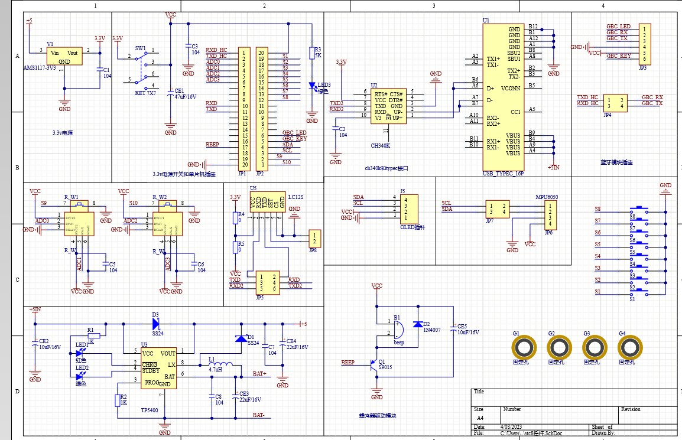Select the CH340K chip U2
This screenshot has width=682, height=440.
[388, 106]
